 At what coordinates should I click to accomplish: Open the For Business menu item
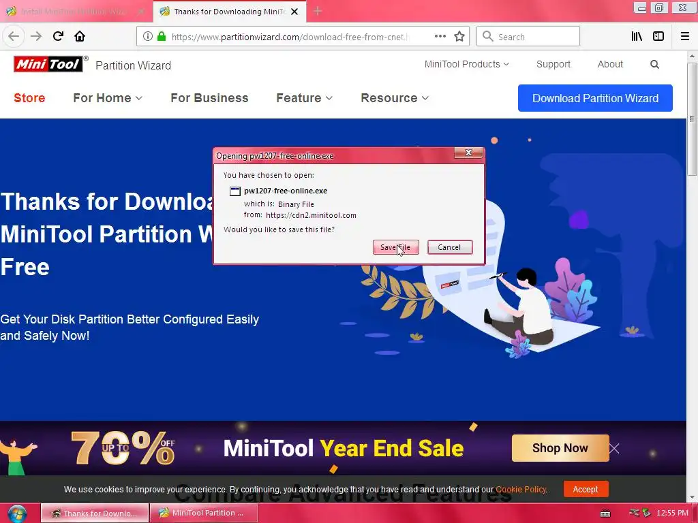209,98
